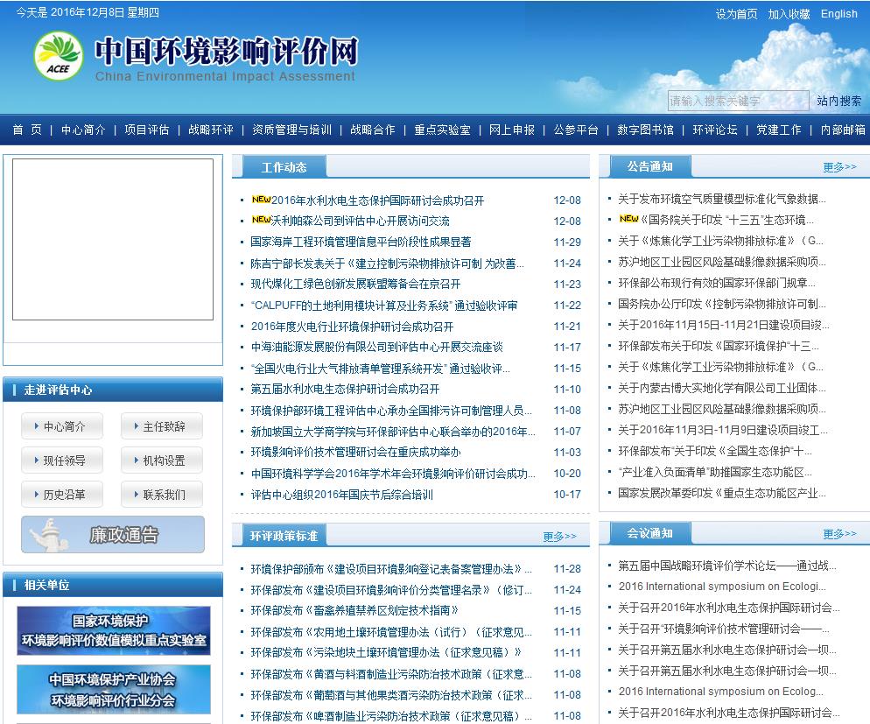Click the 现任领导 button
This screenshot has width=870, height=724.
(62, 460)
